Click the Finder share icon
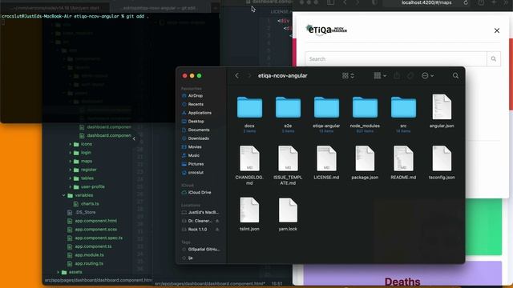This screenshot has height=288, width=513. click(x=397, y=76)
